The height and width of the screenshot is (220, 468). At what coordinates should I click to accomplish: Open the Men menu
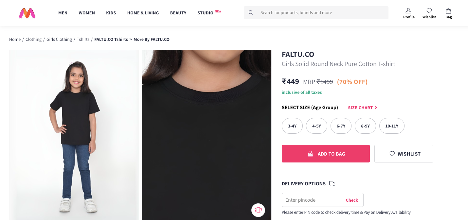(x=63, y=13)
